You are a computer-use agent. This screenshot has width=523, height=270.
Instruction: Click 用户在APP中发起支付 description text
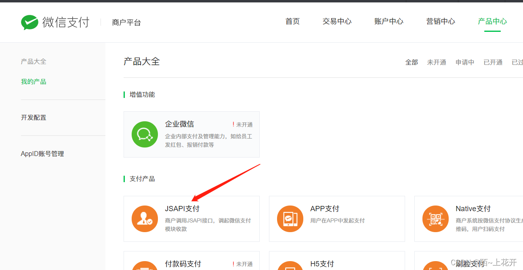coord(337,221)
